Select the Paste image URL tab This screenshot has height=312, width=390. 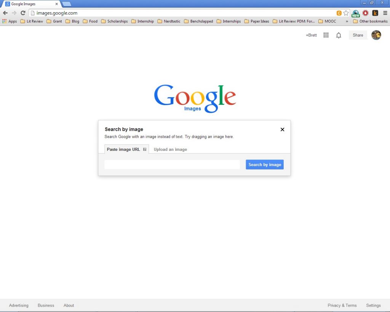123,149
